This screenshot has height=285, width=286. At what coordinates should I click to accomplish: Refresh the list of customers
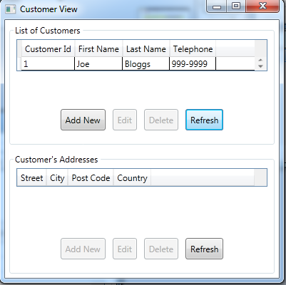(x=204, y=120)
